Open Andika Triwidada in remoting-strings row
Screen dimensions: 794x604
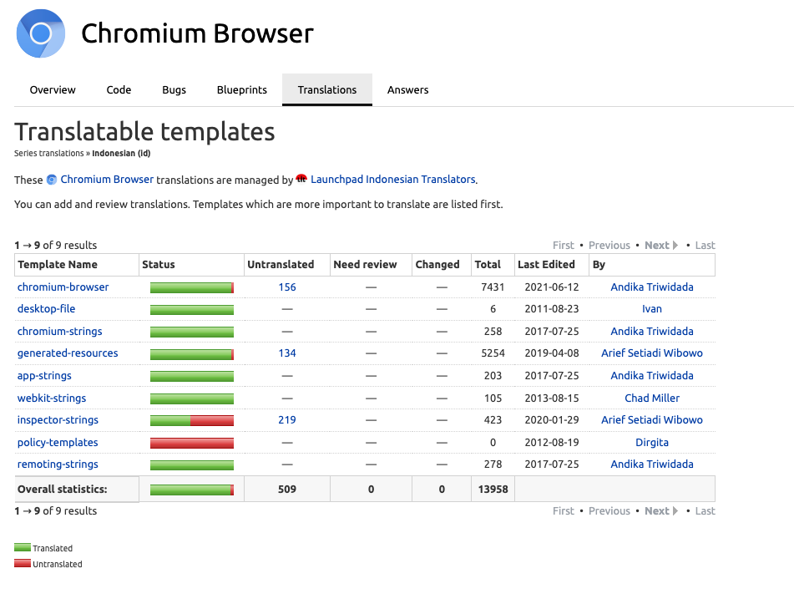[x=652, y=464]
